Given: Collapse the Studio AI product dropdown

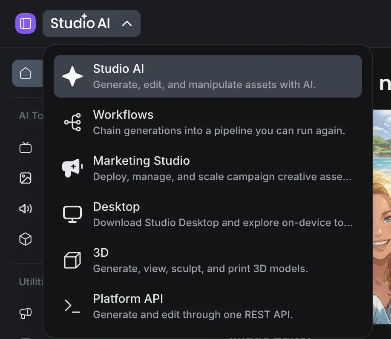Looking at the screenshot, I should (x=92, y=23).
